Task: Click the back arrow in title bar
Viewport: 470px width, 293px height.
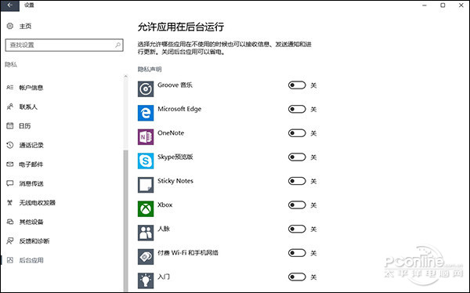Action: pyautogui.click(x=10, y=5)
